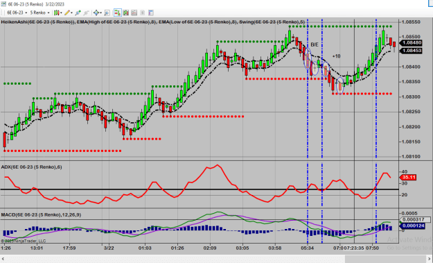Click the horizontal scrollbar thumb
The width and height of the screenshot is (433, 263).
coord(386,259)
